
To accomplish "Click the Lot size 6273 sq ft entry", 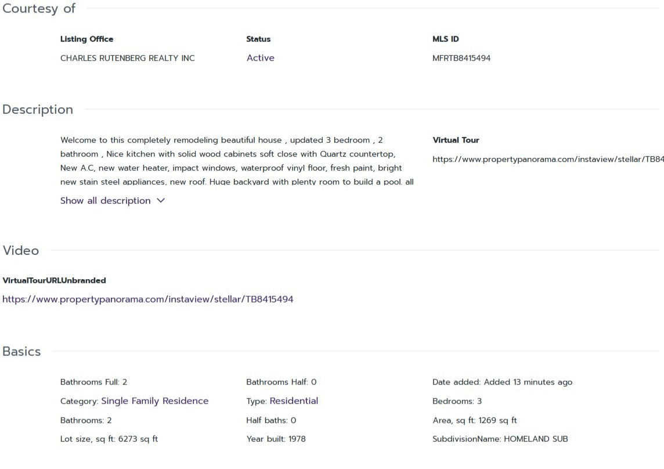I will pyautogui.click(x=109, y=439).
